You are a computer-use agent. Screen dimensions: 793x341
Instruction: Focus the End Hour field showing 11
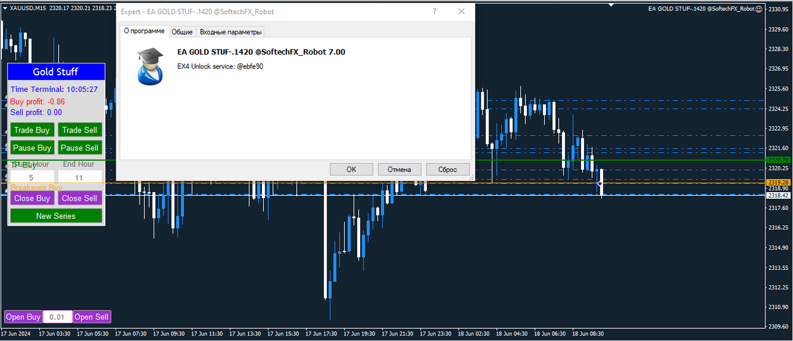(80, 178)
